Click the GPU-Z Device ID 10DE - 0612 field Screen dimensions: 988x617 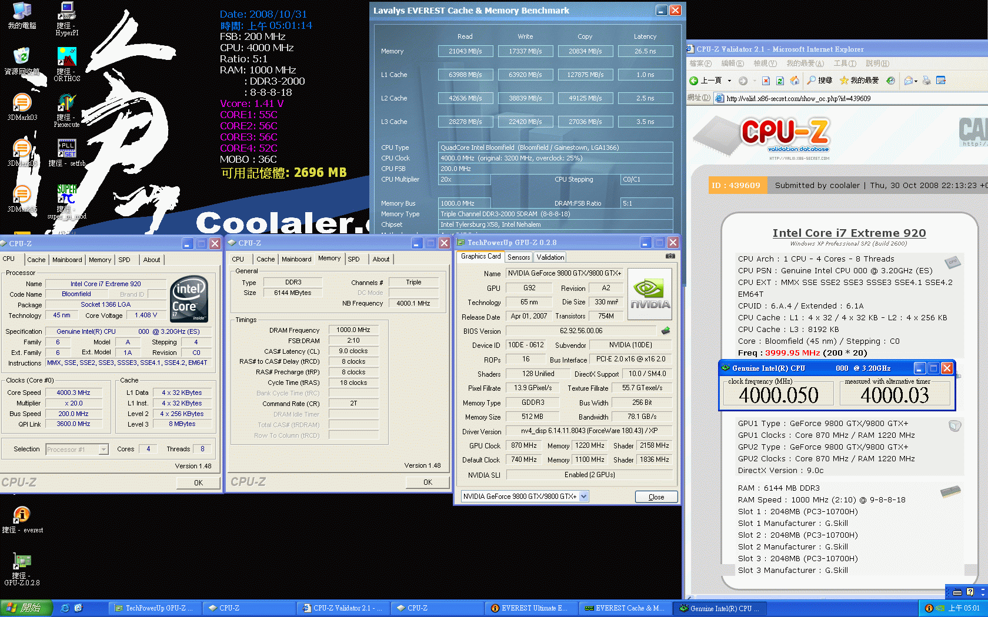coord(526,345)
